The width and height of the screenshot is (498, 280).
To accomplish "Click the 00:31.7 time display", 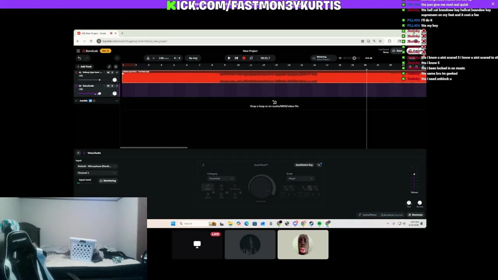I will (265, 58).
